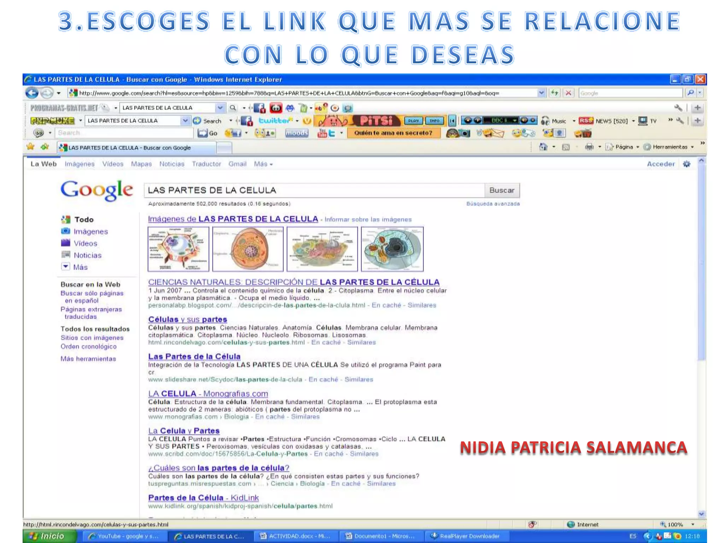Click the RSS news icon
The image size is (724, 543).
(x=585, y=121)
